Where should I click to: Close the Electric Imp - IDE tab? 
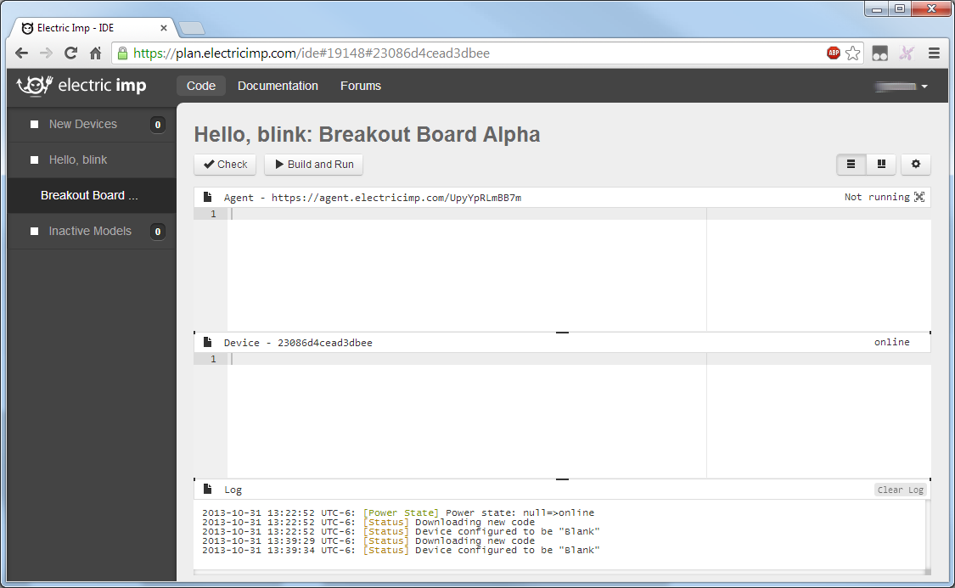pyautogui.click(x=163, y=28)
